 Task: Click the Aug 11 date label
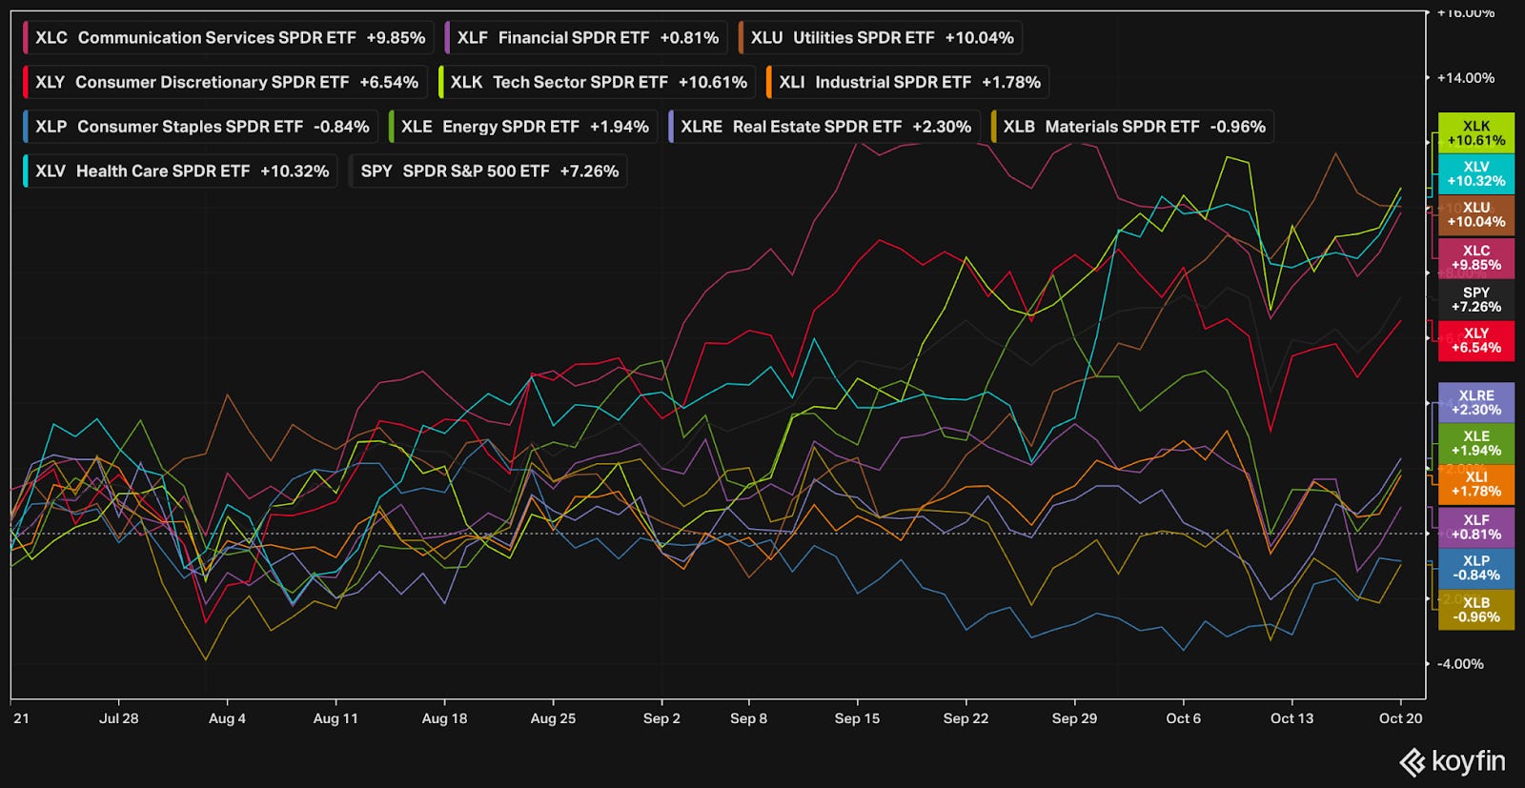click(x=335, y=718)
